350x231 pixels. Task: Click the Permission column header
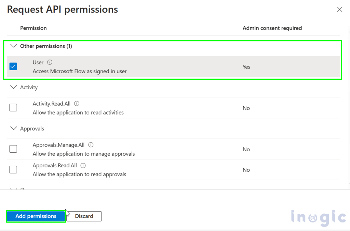click(33, 28)
